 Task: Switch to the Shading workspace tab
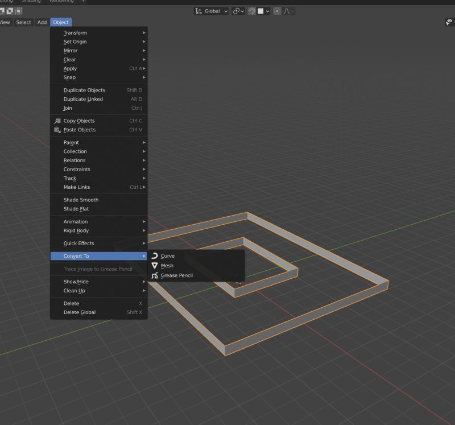coord(31,1)
